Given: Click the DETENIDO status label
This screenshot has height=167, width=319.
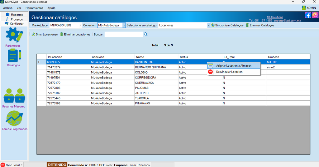Looking at the screenshot, I should point(57,165).
